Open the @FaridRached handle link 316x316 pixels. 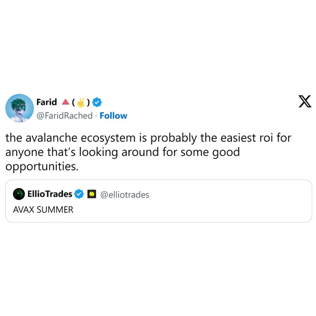coord(64,116)
